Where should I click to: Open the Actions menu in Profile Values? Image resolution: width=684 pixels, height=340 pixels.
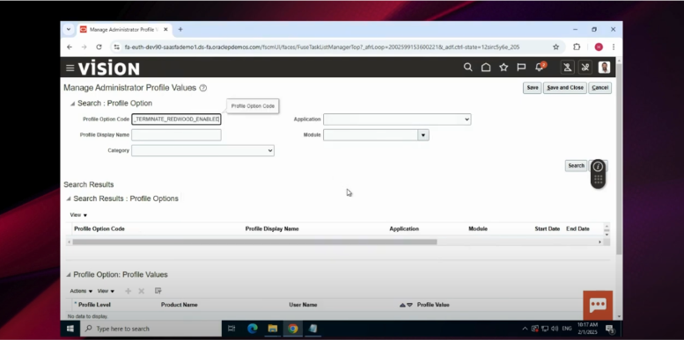(x=81, y=291)
